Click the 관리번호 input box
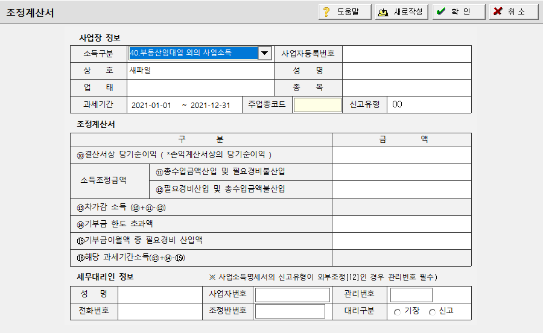Image resolution: width=543 pixels, height=333 pixels. coord(411,295)
